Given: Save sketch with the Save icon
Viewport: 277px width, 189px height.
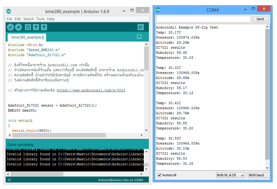Looking at the screenshot, I should [44, 27].
